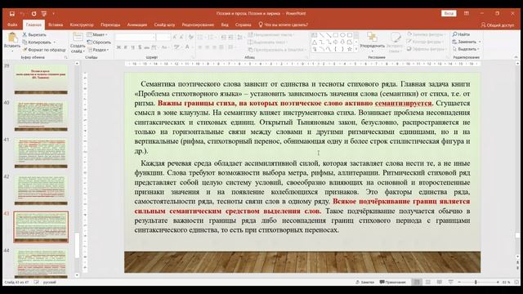
Task: Open Заменить (replace) dropdown
Action: click(466, 42)
